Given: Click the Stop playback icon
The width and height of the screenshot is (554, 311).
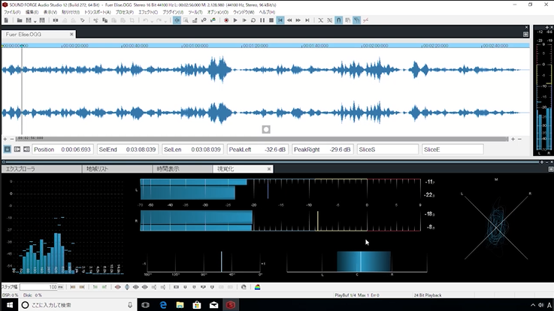Looking at the screenshot, I should click(271, 20).
